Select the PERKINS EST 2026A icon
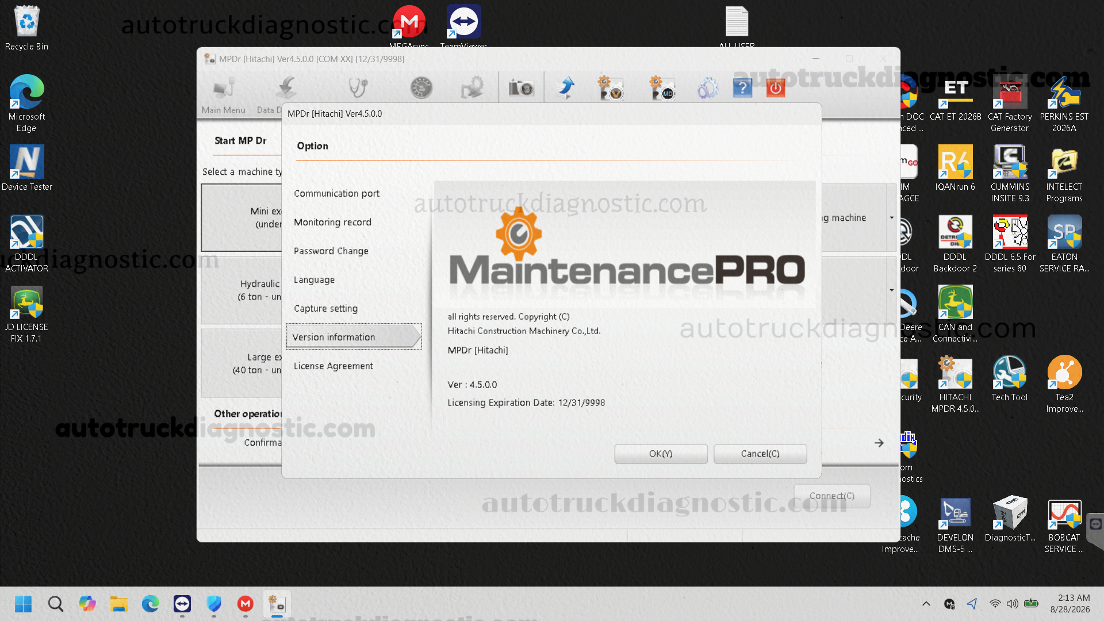 coord(1064,103)
